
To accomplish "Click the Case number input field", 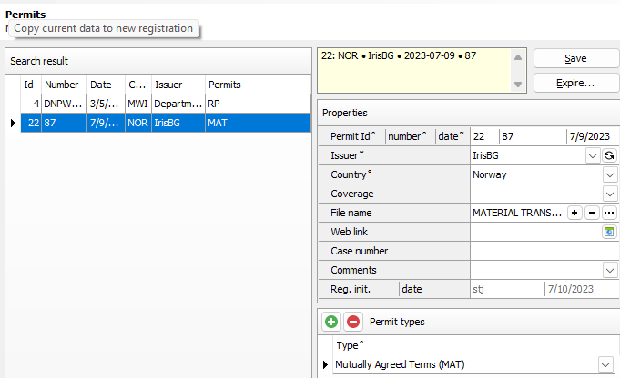I will coord(544,251).
